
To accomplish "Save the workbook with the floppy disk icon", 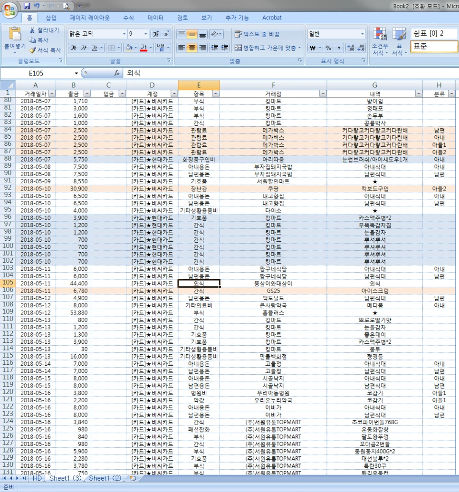I will [x=27, y=6].
